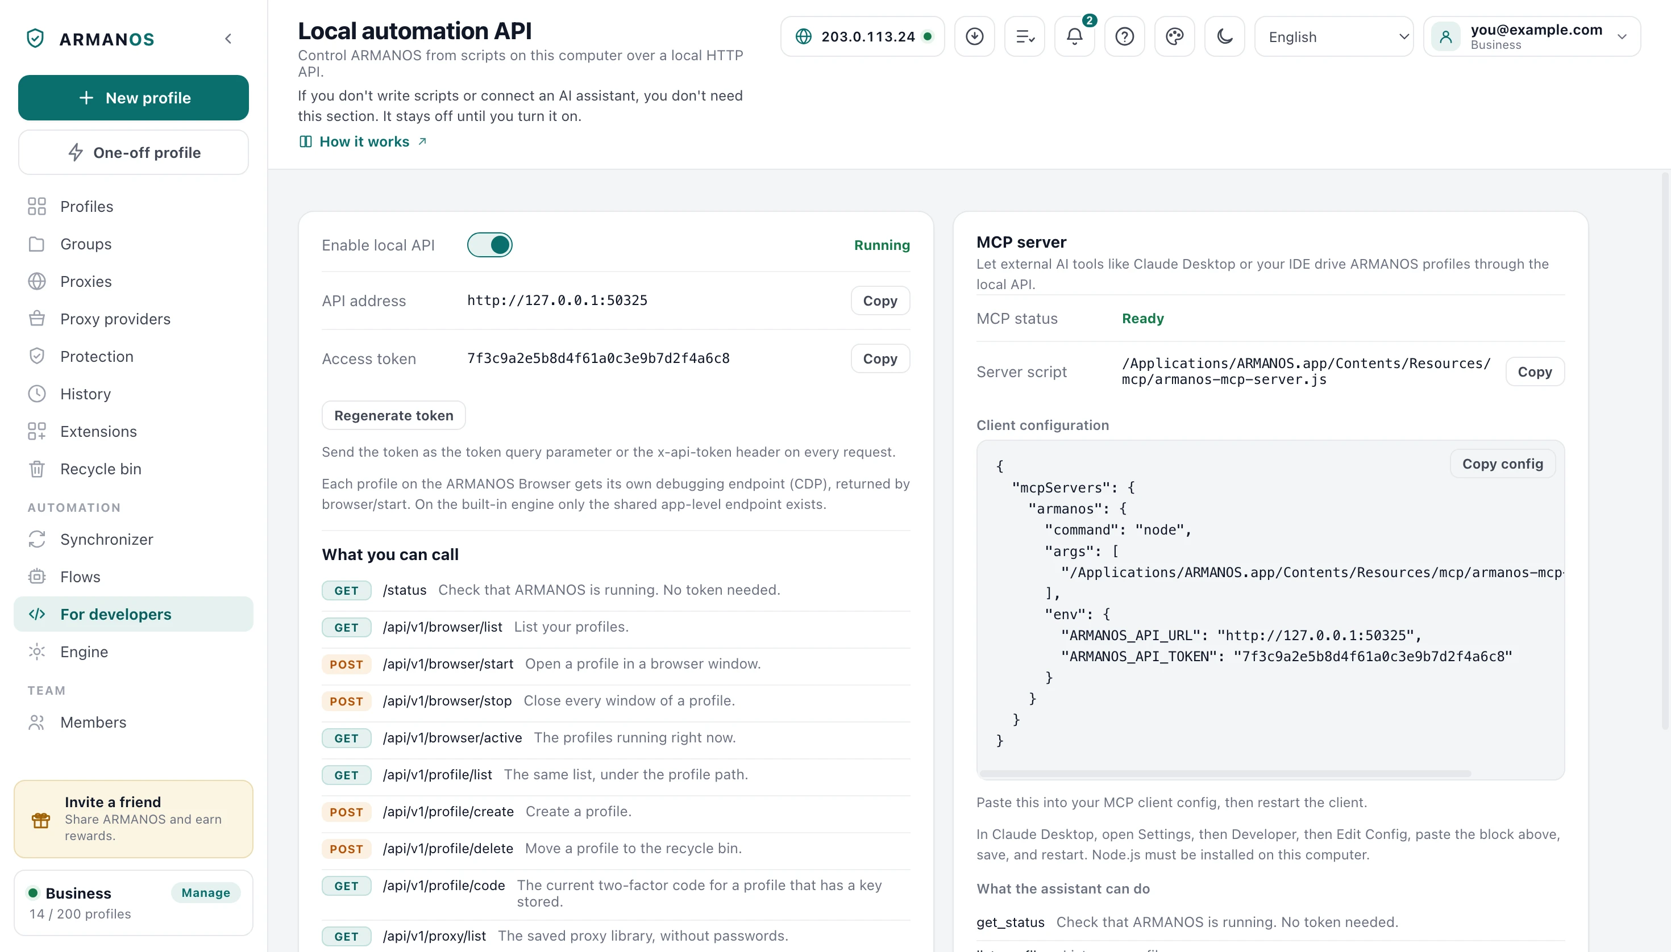Click the Flows chip icon
This screenshot has height=952, width=1671.
pyautogui.click(x=36, y=577)
